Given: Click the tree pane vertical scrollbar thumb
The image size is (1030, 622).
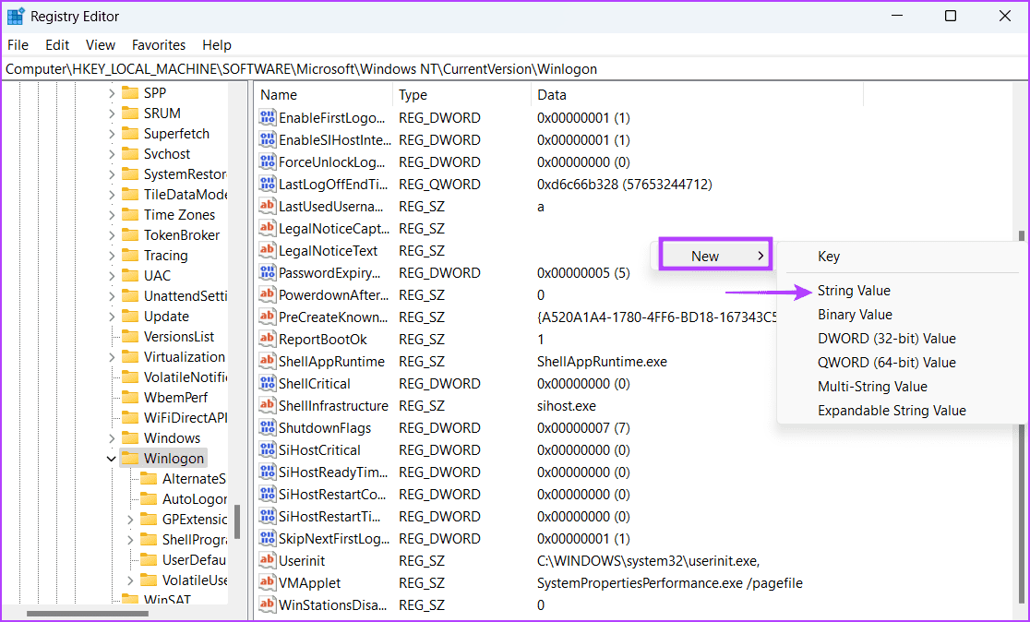Looking at the screenshot, I should pos(237,521).
